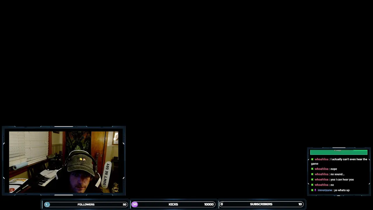Click the 10000 target on the Kicks bar
373x210 pixels.
pyautogui.click(x=209, y=204)
